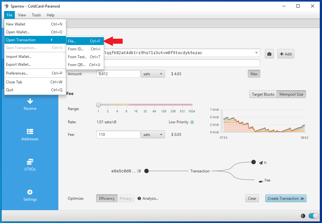Screen dimensions: 322x223
Task: Click the Fee amount input field
Action: 118,135
